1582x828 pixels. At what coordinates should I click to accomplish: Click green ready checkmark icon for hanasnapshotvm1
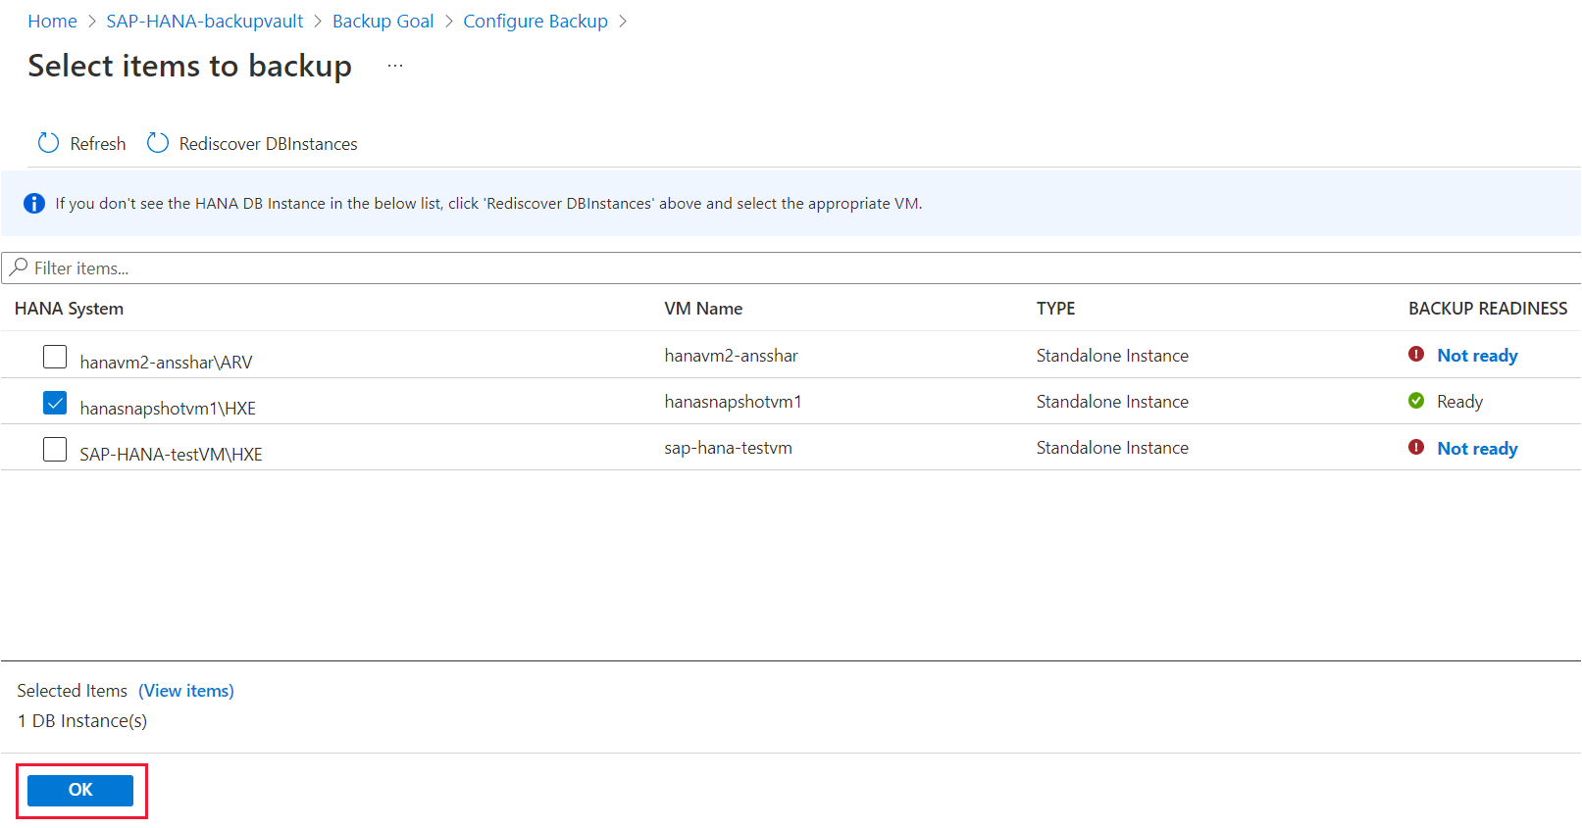[x=1416, y=401]
